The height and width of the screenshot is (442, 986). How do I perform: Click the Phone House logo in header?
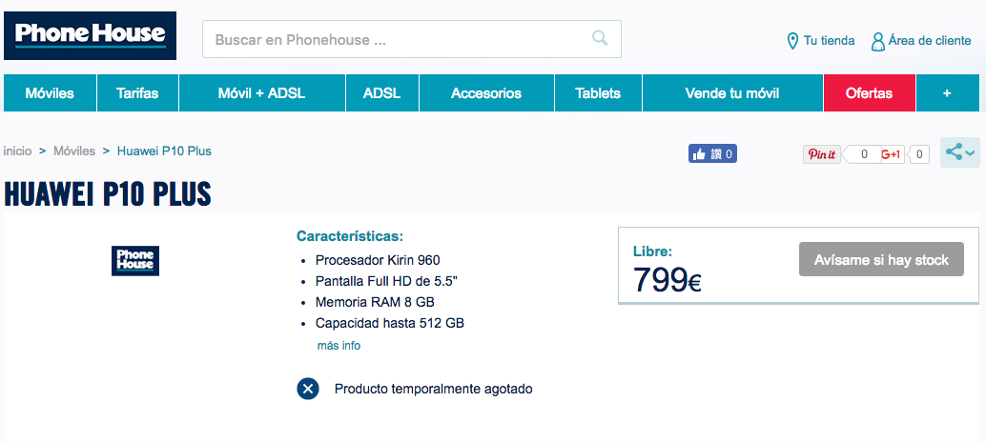(91, 36)
